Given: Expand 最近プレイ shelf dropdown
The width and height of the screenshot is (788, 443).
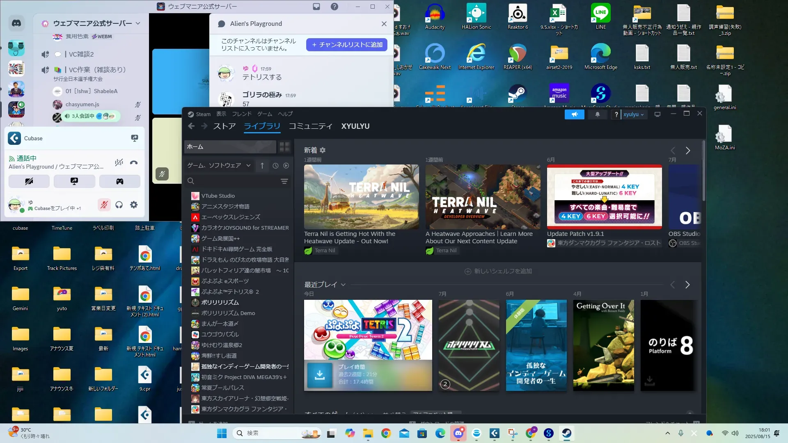Looking at the screenshot, I should coord(343,285).
